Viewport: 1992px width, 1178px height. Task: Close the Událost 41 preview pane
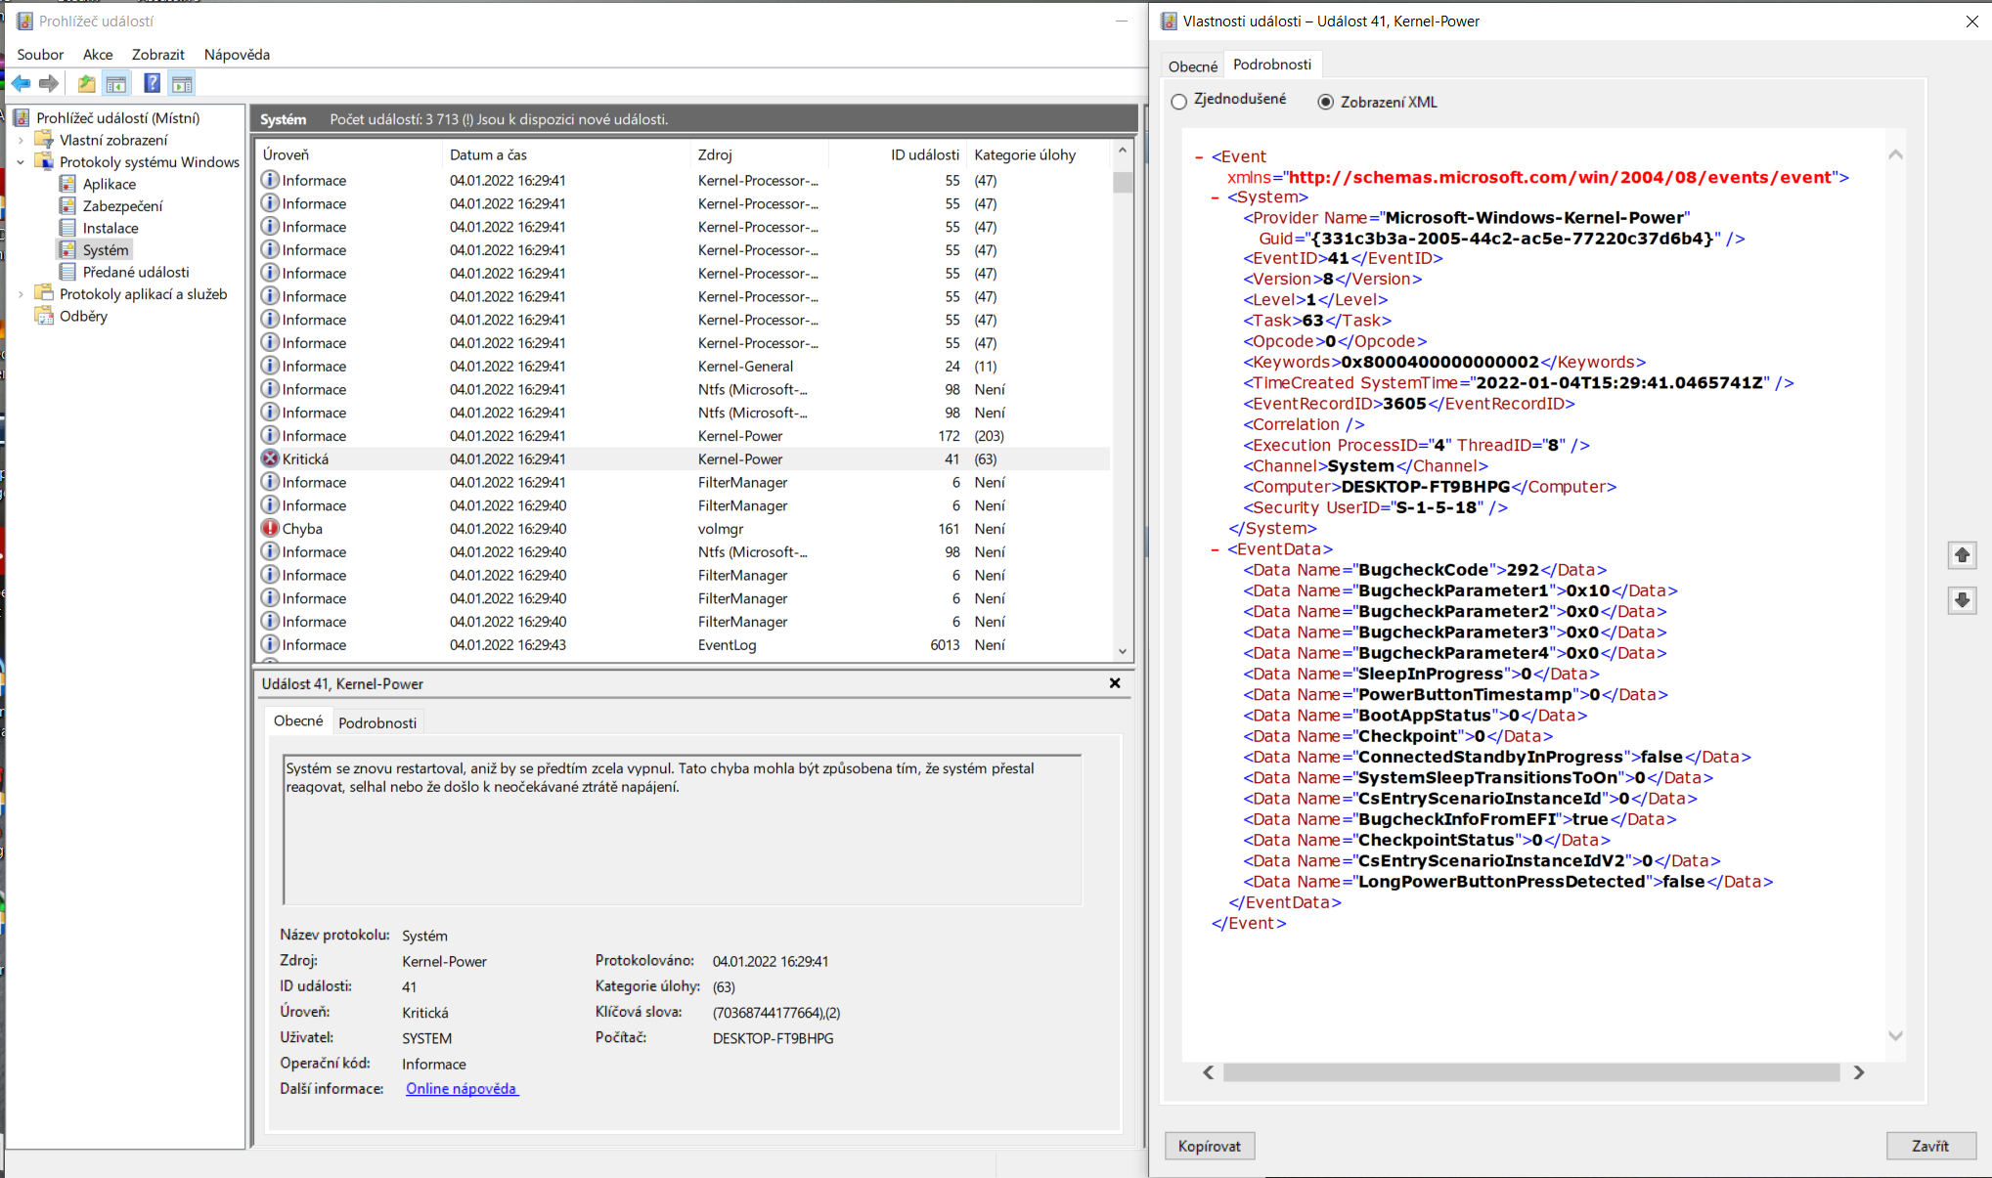pyautogui.click(x=1115, y=683)
